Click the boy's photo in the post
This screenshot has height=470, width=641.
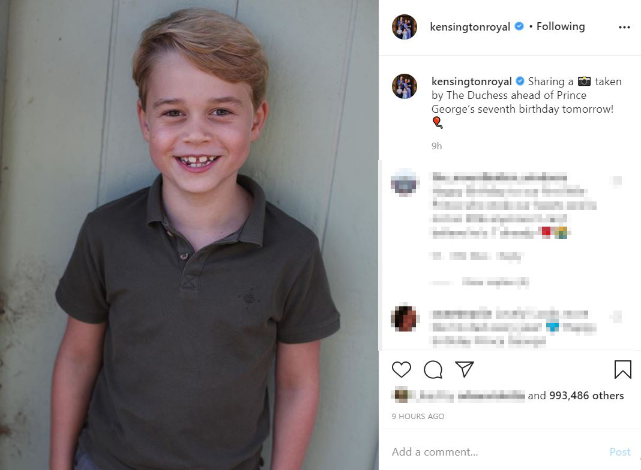point(189,235)
